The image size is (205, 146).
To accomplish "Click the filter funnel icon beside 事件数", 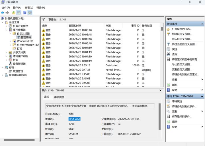I will [43, 19].
